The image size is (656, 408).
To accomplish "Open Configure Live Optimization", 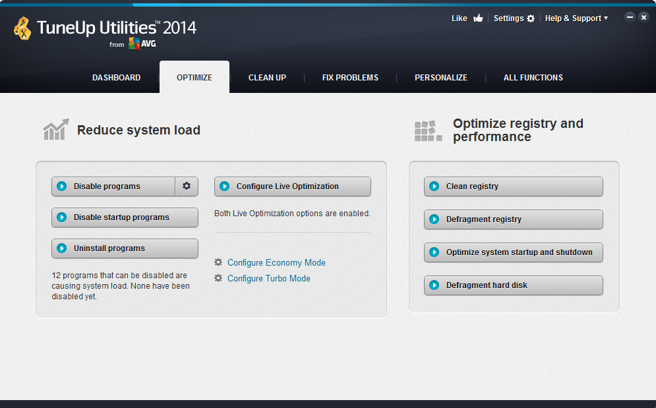I will click(293, 187).
